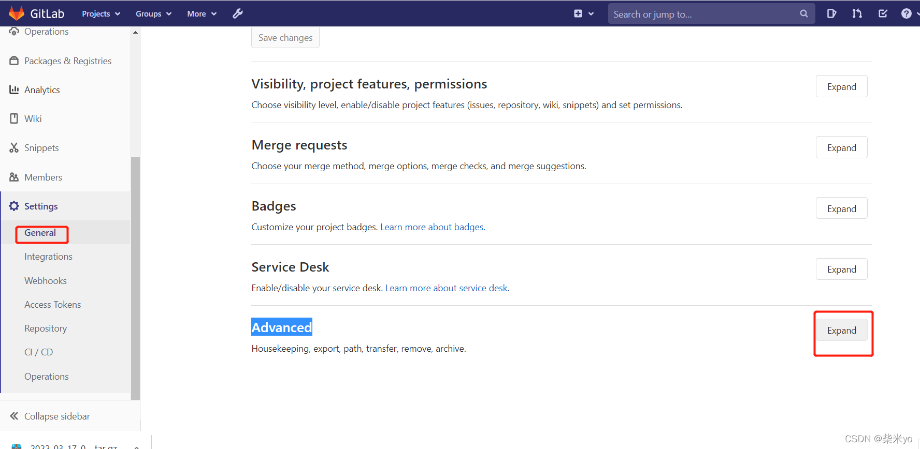920x449 pixels.
Task: Focus the Search or jump to field
Action: (711, 14)
